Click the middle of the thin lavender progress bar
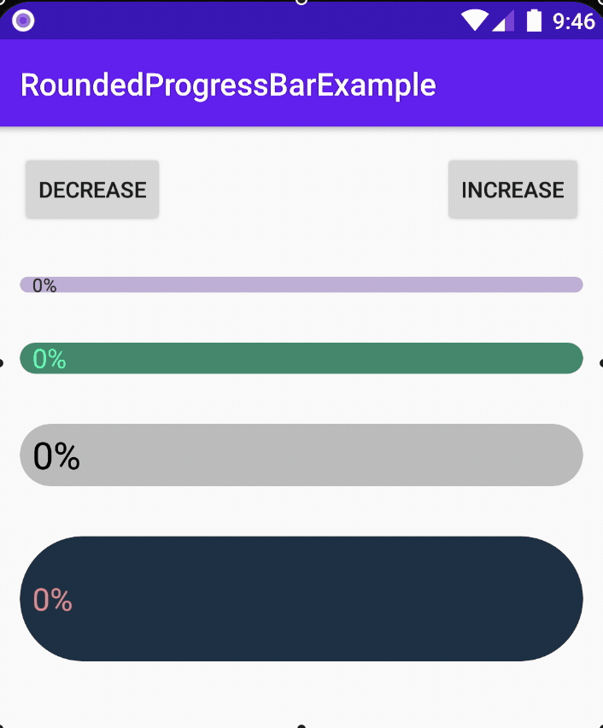603x728 pixels. tap(301, 285)
